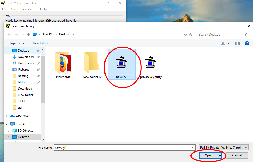Select Desktop under This PC tree

click(x=23, y=137)
